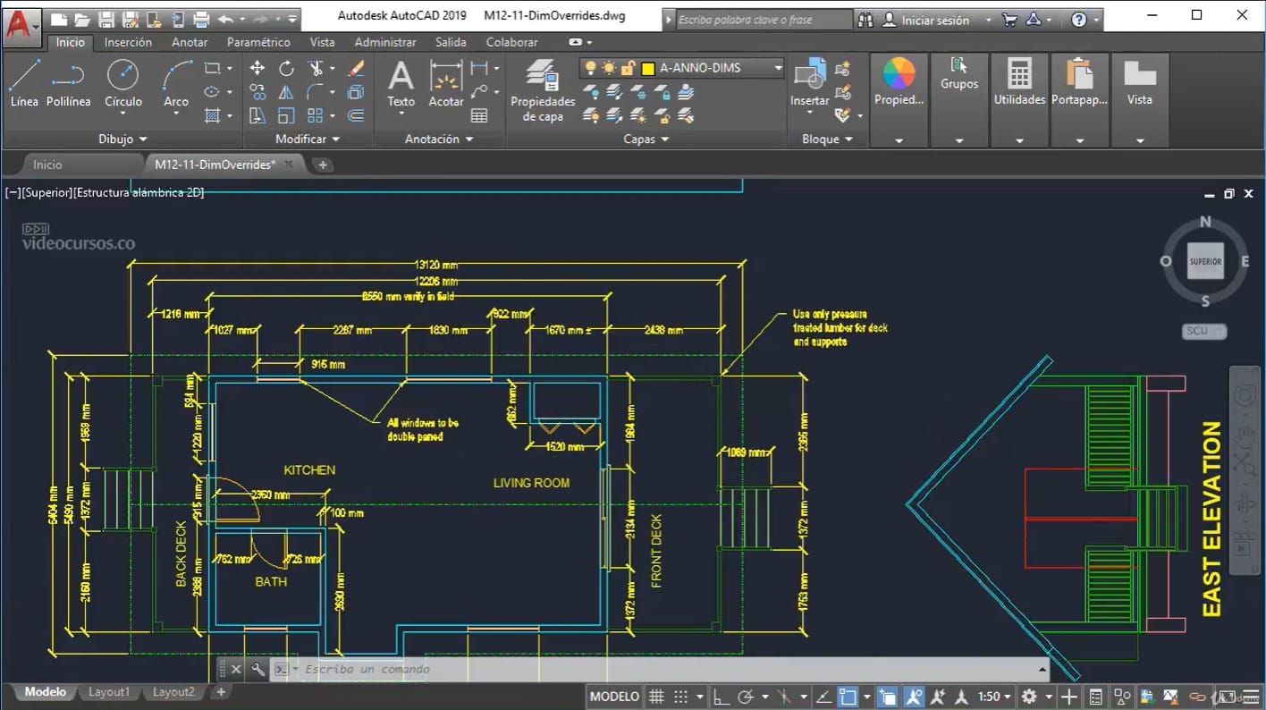
Task: Open the Anotar ribbon tab
Action: pyautogui.click(x=190, y=42)
